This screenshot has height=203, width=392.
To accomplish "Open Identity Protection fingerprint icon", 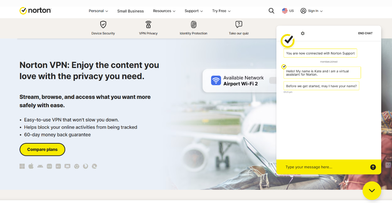I will click(194, 24).
